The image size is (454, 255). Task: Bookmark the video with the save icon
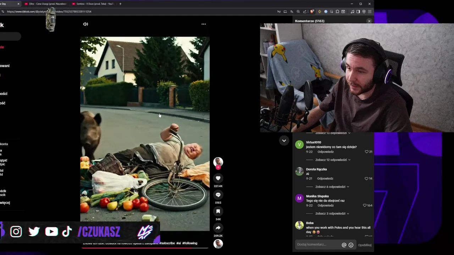[218, 211]
